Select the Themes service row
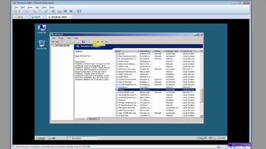The image size is (266, 149). click(155, 100)
